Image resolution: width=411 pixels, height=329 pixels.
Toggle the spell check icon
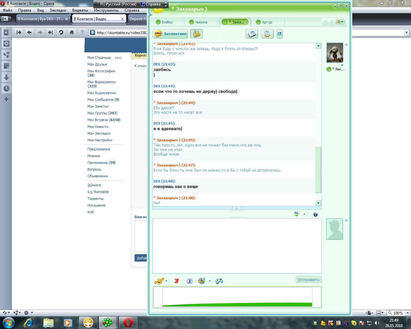click(x=296, y=214)
